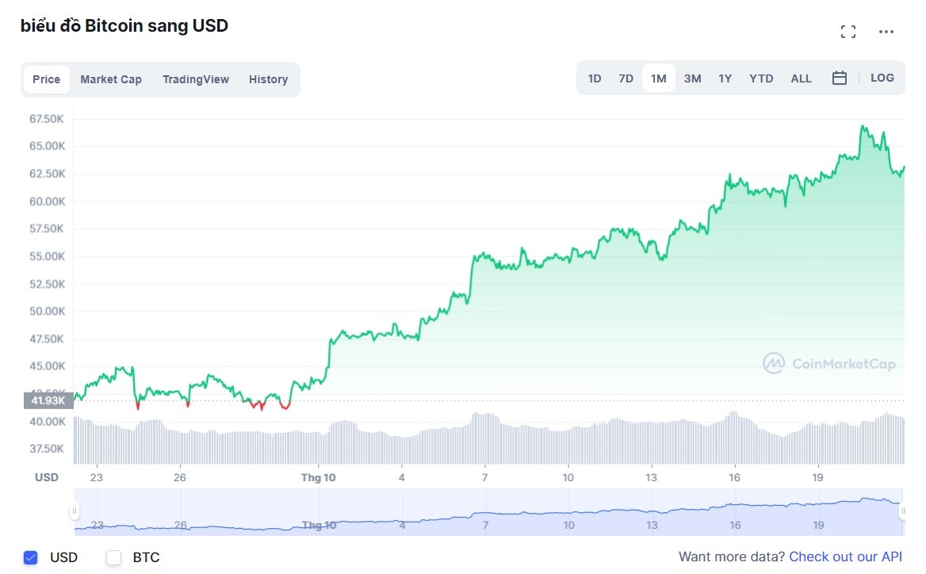Enable logarithmic scale with LOG toggle
Image resolution: width=926 pixels, height=574 pixels.
pyautogui.click(x=882, y=78)
